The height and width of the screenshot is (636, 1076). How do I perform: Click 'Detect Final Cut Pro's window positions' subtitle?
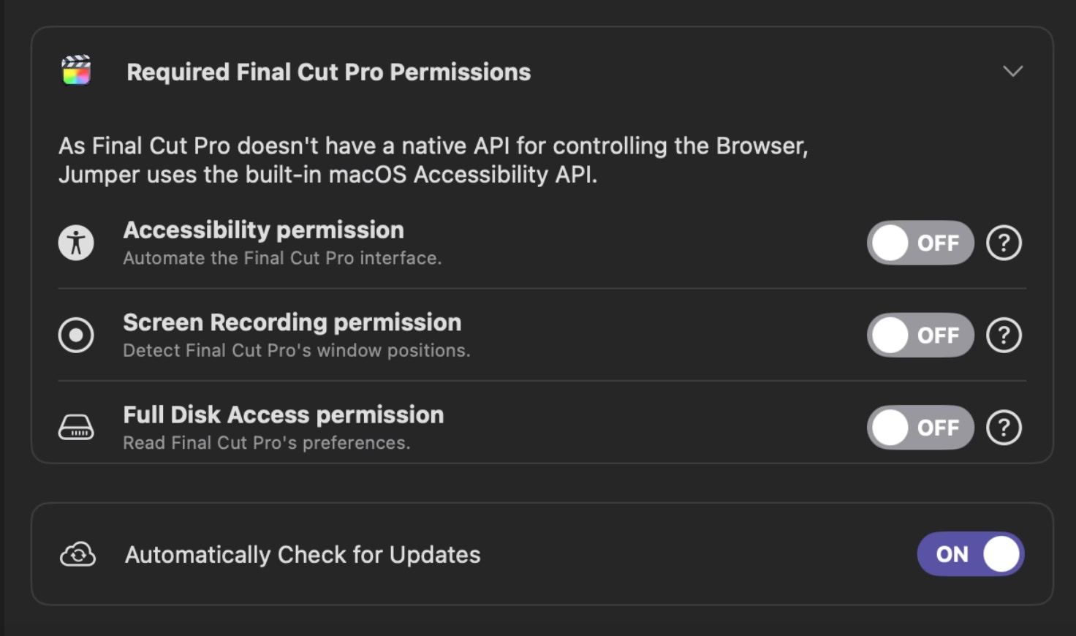point(296,351)
